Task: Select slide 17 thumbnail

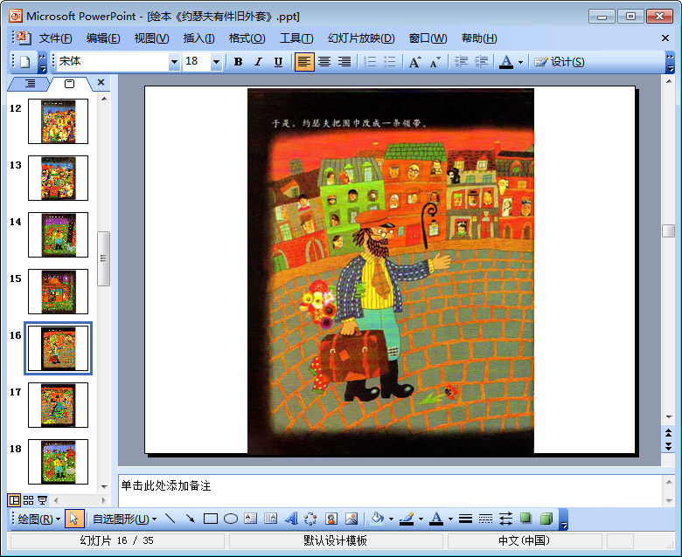Action: (x=58, y=405)
